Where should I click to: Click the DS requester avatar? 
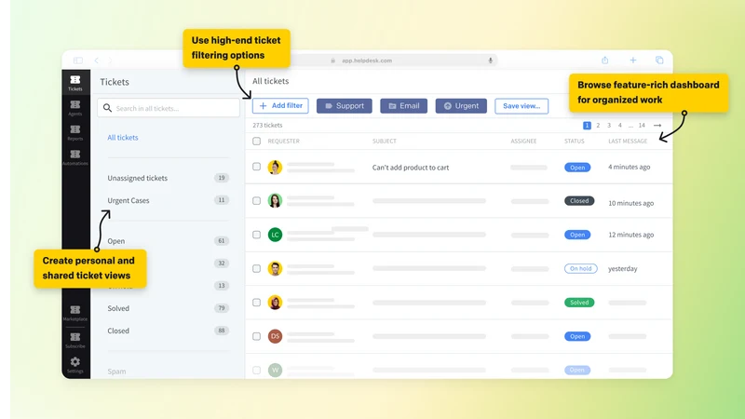point(275,336)
